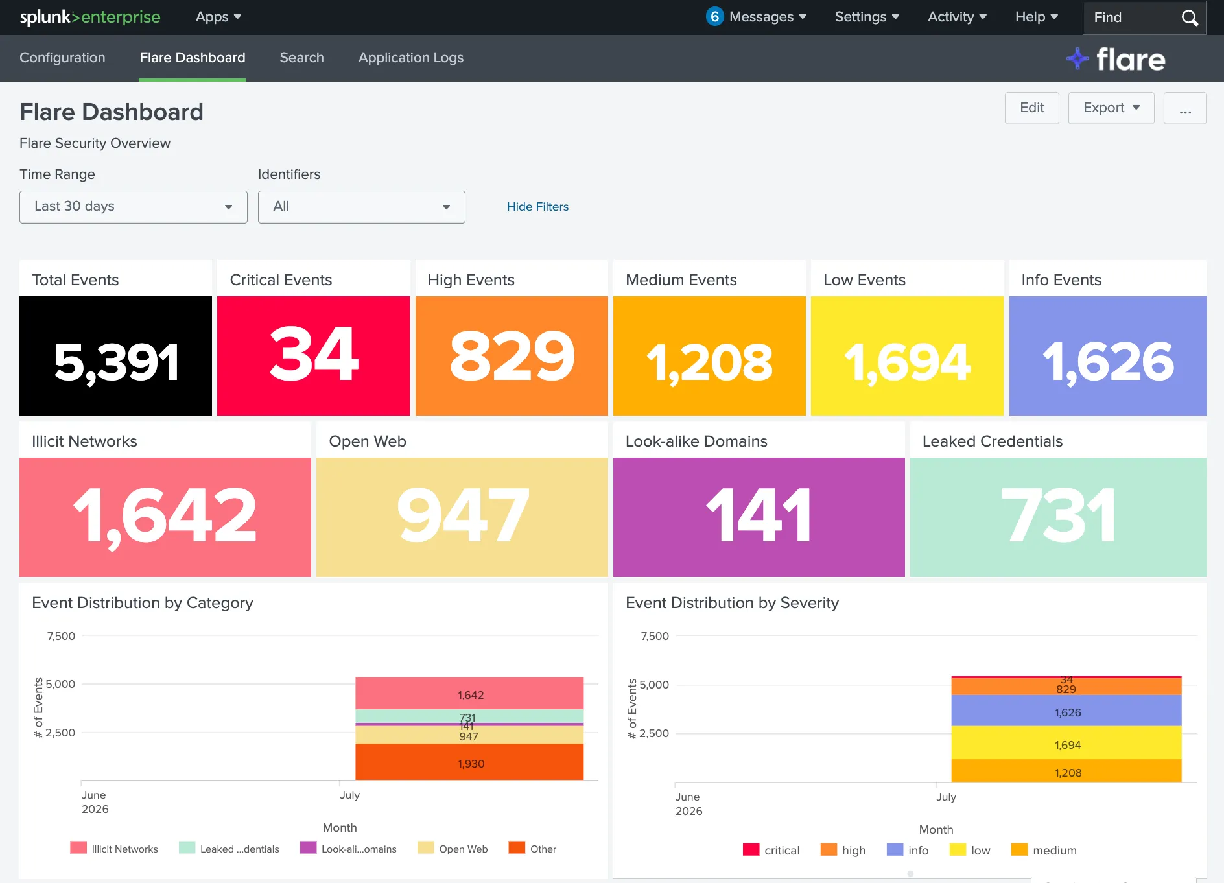Viewport: 1224px width, 883px height.
Task: Expand the Help menu
Action: [1037, 17]
